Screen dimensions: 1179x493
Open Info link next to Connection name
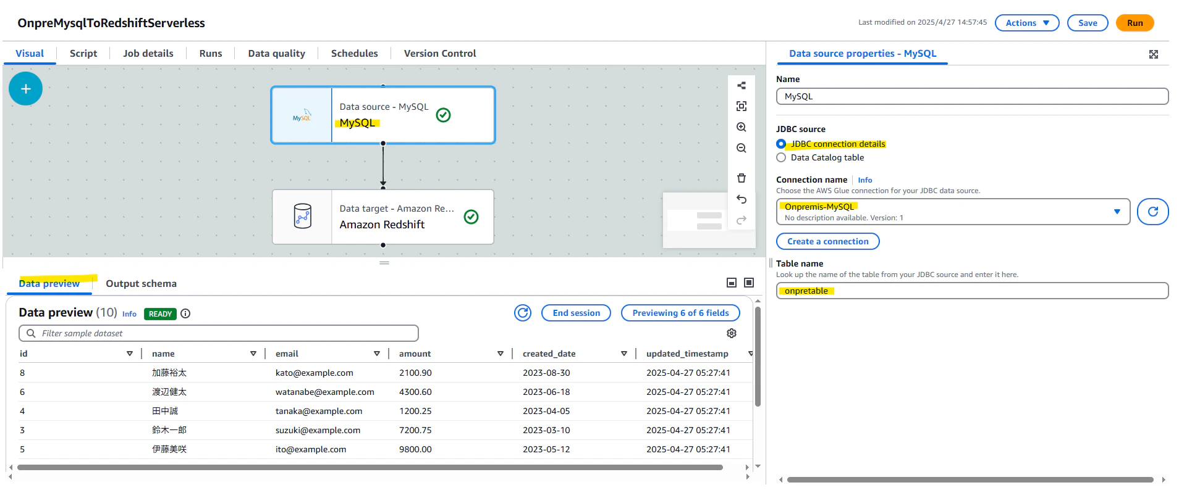(x=865, y=180)
